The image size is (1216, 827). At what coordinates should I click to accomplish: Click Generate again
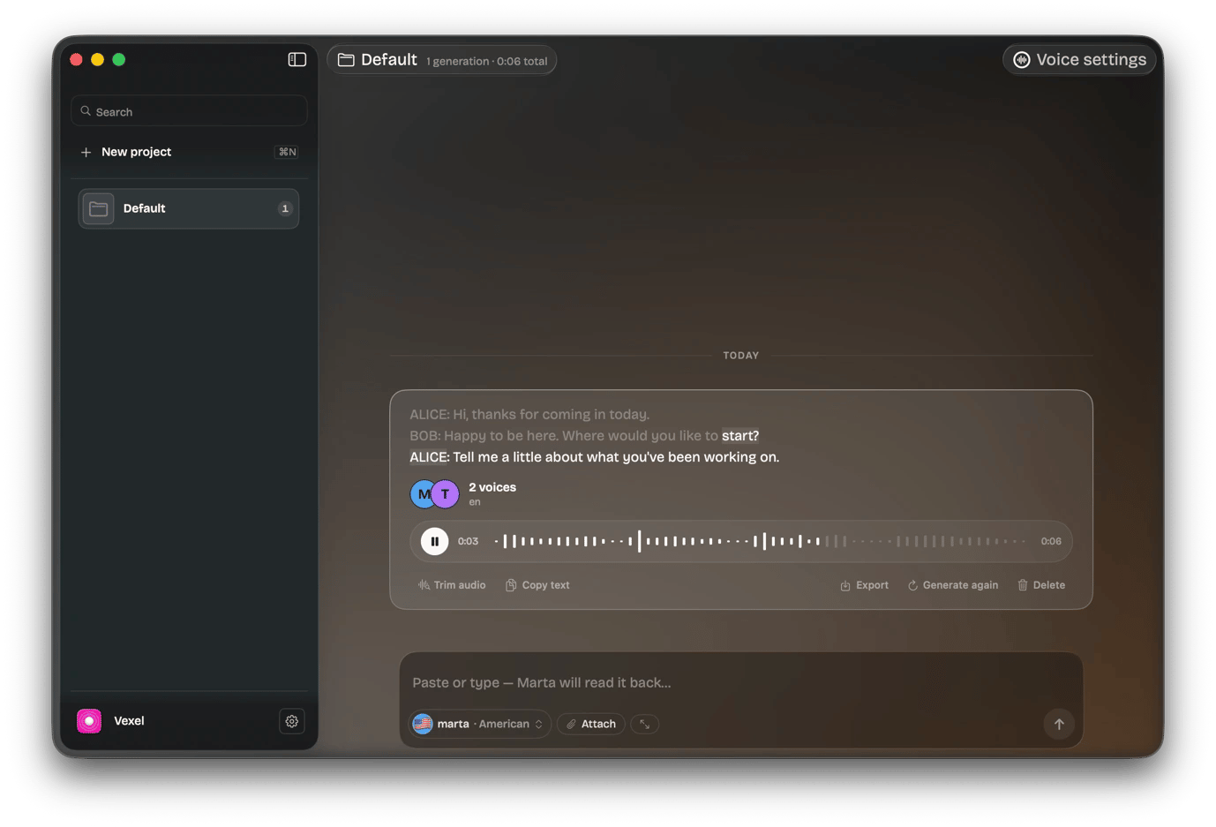point(953,585)
